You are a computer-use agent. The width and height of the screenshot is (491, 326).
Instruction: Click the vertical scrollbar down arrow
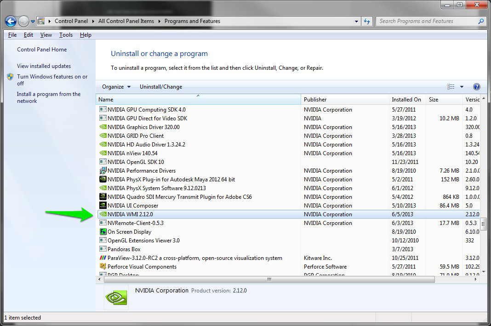[x=484, y=272]
